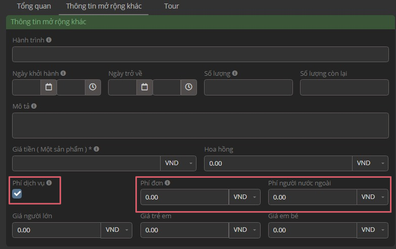
Task: Click info icon beside Phí đơn
Action: tap(167, 183)
